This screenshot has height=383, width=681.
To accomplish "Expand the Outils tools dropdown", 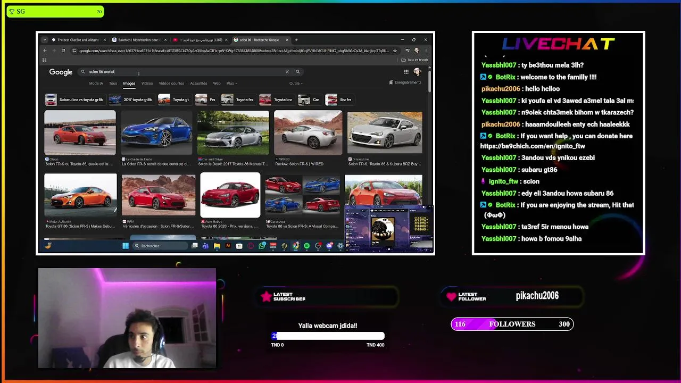I will 296,84.
